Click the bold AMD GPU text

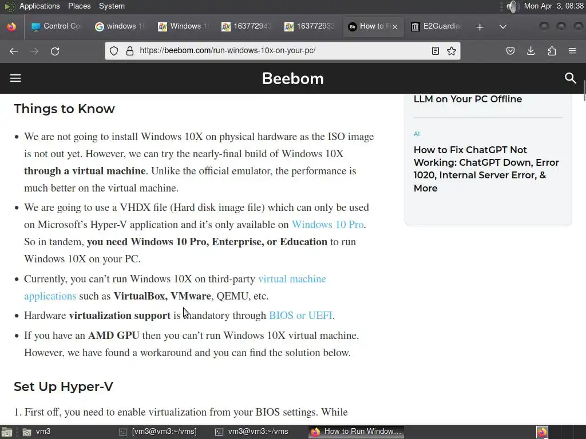point(114,336)
